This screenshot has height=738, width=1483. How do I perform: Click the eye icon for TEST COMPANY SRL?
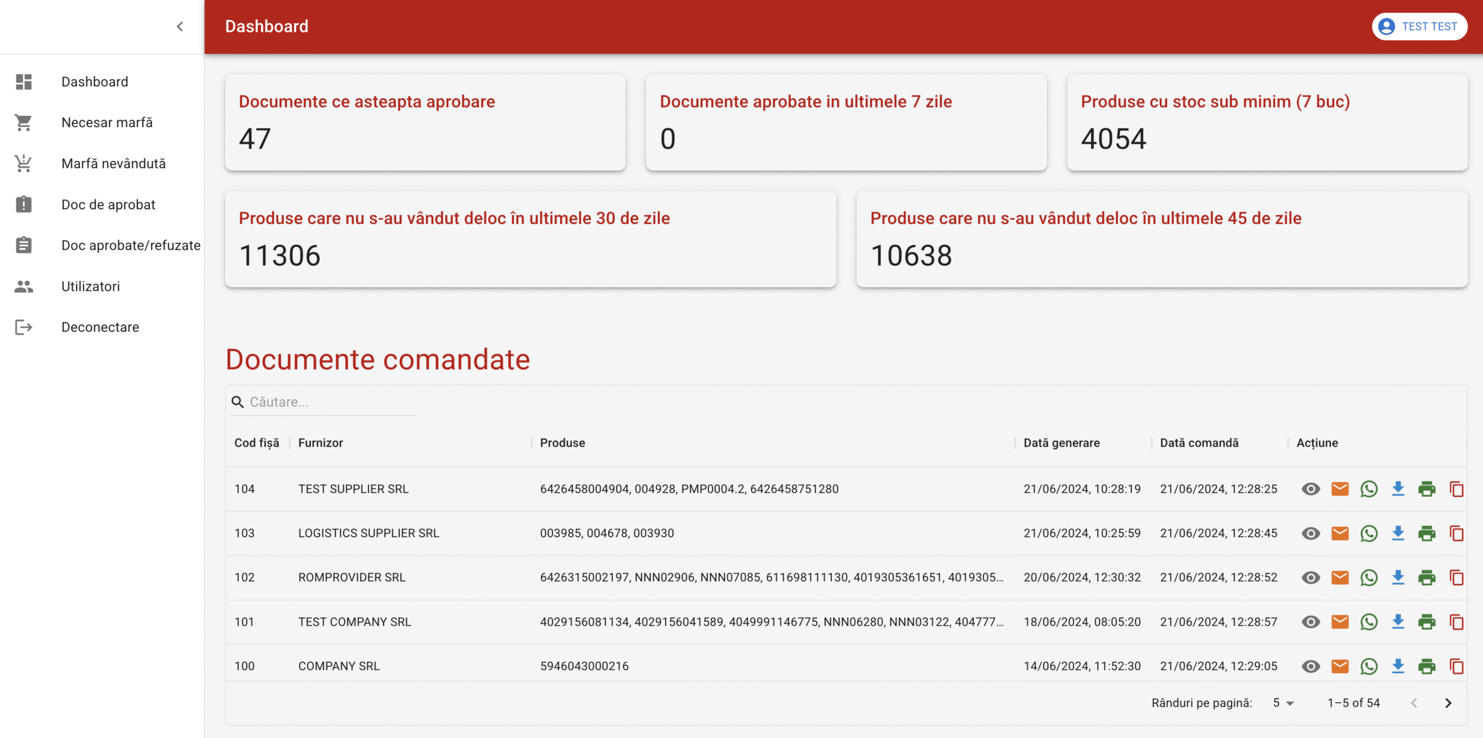point(1310,622)
